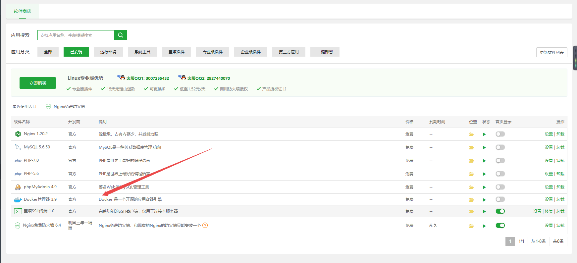
Task: Open folder location icon for 宝塔SSH终端 1.0
Action: tap(471, 211)
